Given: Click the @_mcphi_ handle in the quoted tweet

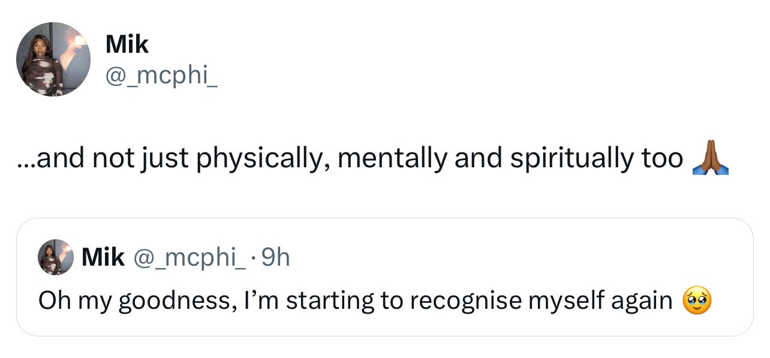Looking at the screenshot, I should pos(190,257).
